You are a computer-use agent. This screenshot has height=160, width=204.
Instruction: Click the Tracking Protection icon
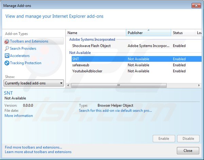(x=7, y=63)
